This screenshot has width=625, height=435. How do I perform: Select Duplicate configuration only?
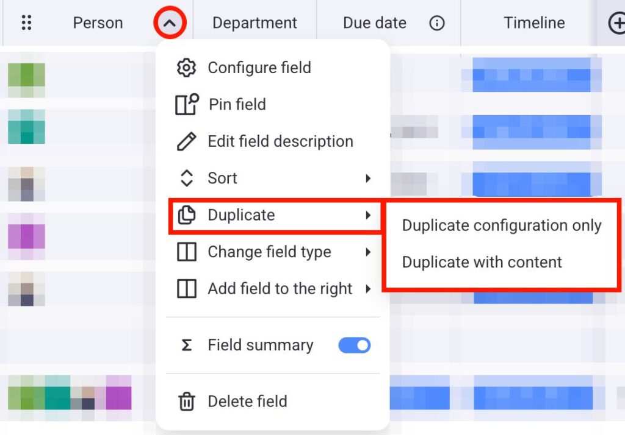[x=502, y=225]
